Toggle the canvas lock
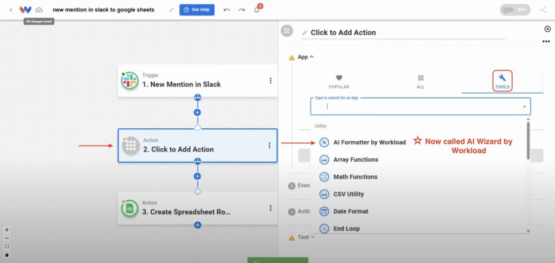555x263 pixels. [7, 255]
